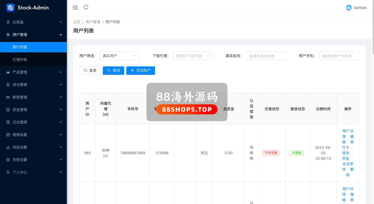The width and height of the screenshot is (374, 204).
Task: Open the 仪表盘 dashboard menu
Action: point(33,22)
